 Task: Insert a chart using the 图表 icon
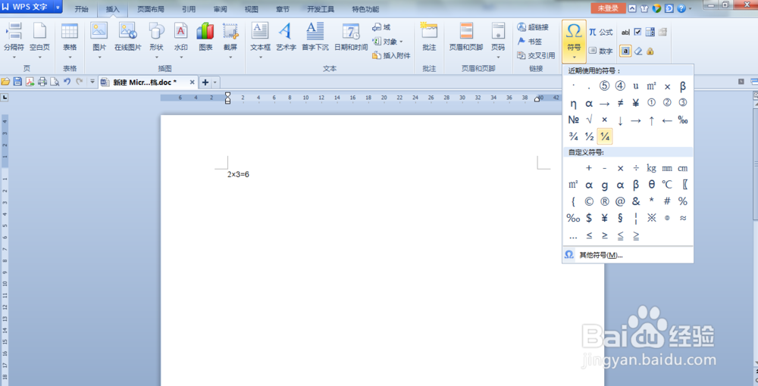(205, 36)
